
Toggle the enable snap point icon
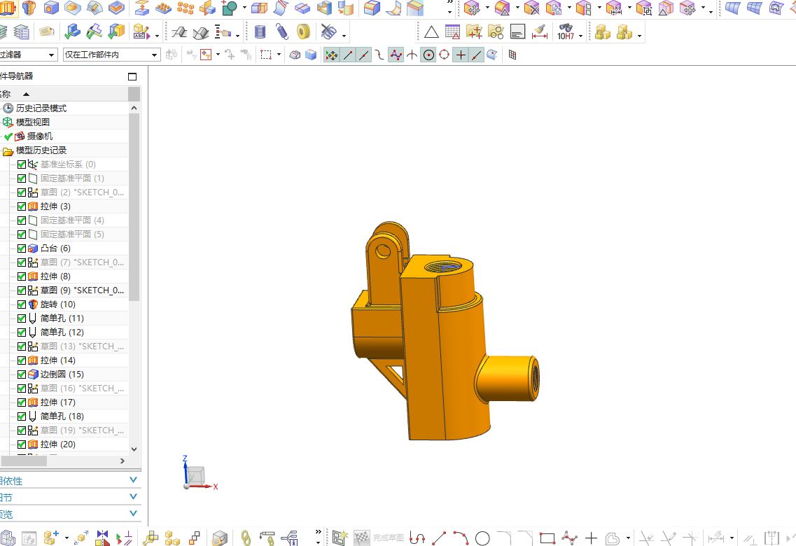(332, 55)
